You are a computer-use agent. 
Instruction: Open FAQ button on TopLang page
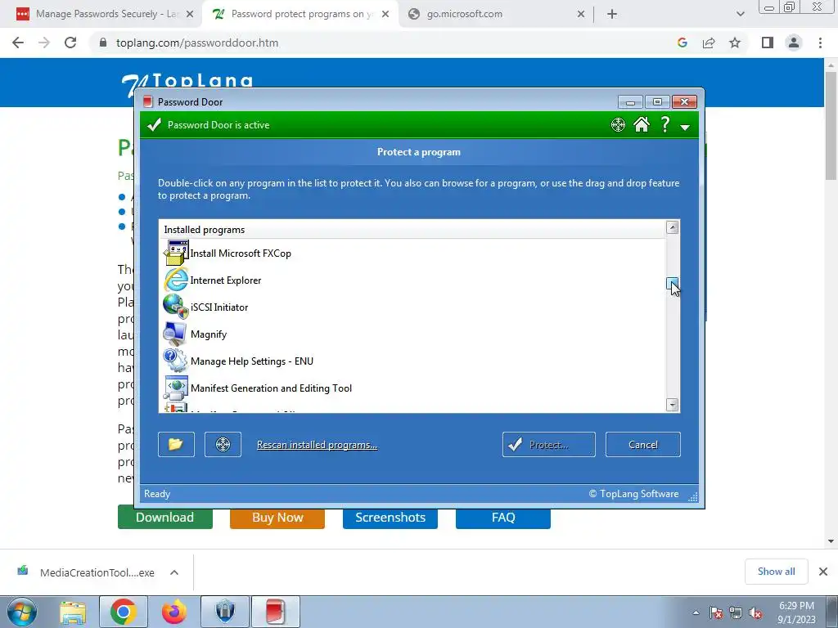503,518
